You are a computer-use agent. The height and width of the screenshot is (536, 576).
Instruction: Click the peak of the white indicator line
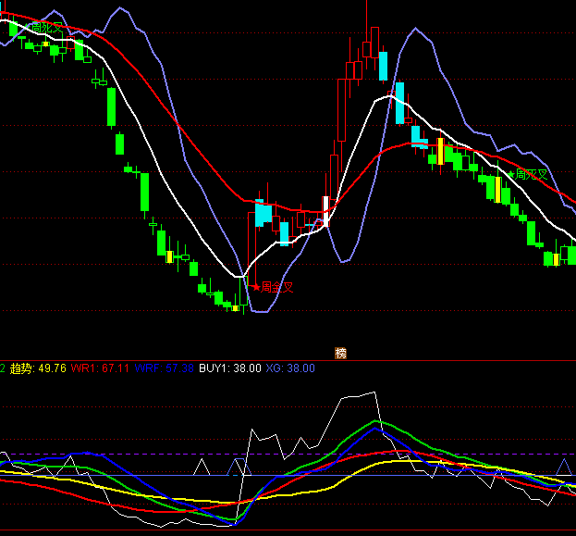pos(375,393)
